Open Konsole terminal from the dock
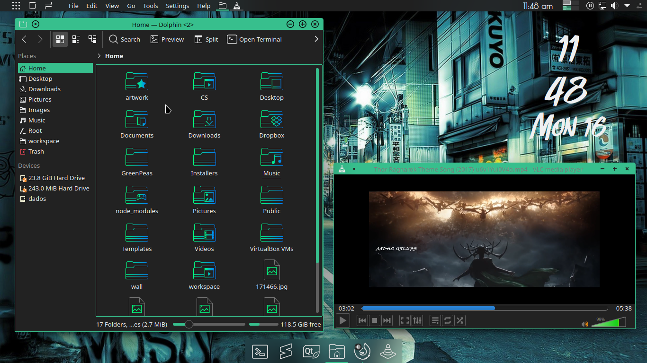Viewport: 647px width, 363px height. [260, 351]
